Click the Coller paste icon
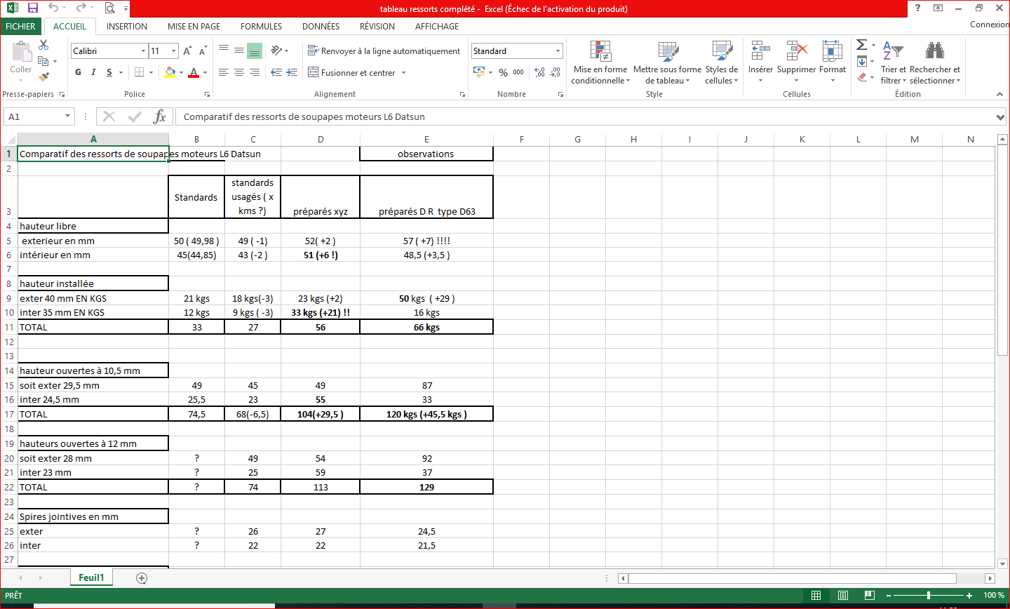Viewport: 1010px width, 609px height. point(21,52)
